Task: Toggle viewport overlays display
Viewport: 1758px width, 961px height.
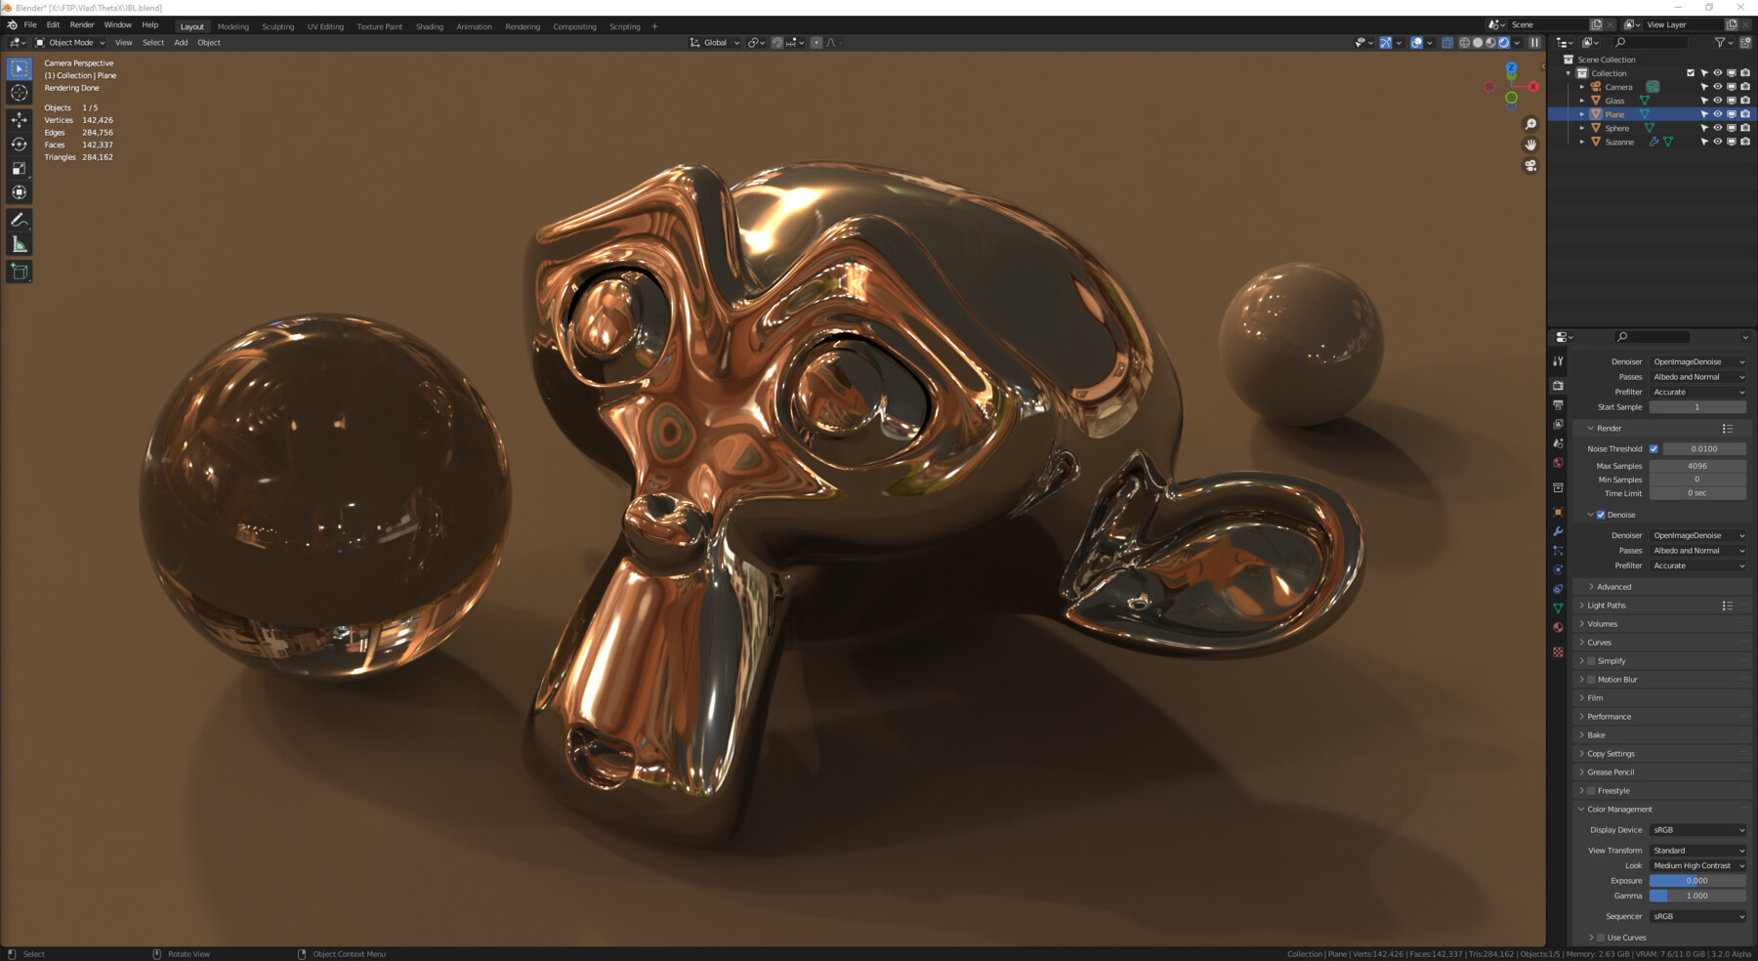Action: click(1416, 43)
